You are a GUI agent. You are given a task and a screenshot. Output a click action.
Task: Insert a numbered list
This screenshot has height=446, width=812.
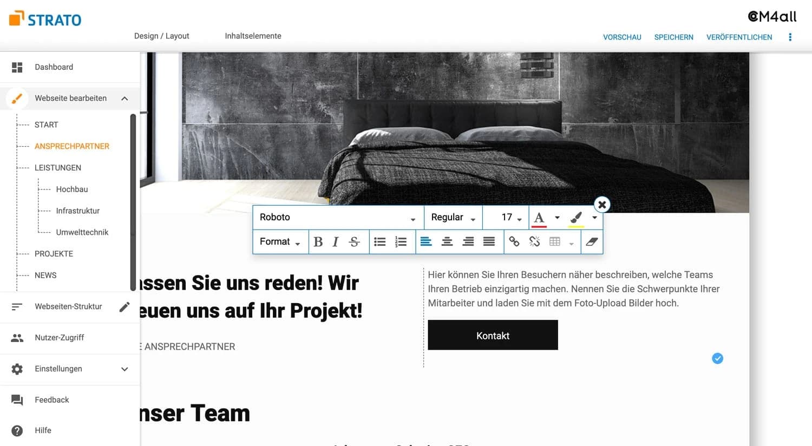point(401,241)
